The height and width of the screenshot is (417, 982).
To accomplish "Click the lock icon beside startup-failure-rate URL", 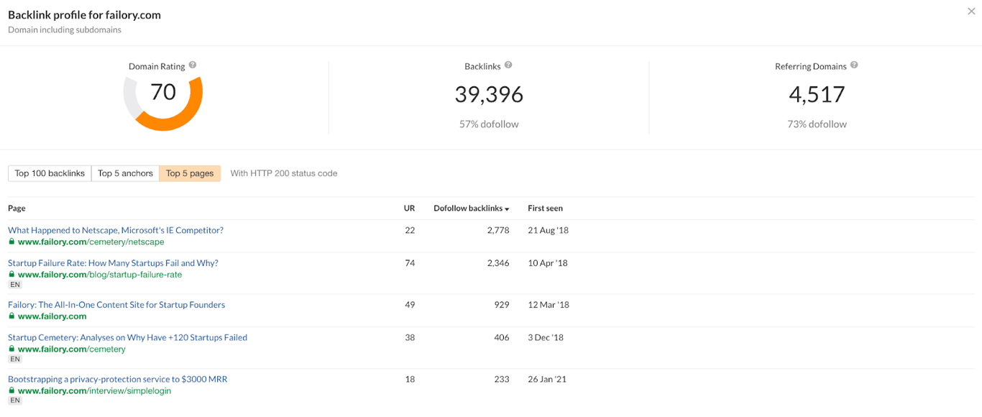I will [x=12, y=275].
